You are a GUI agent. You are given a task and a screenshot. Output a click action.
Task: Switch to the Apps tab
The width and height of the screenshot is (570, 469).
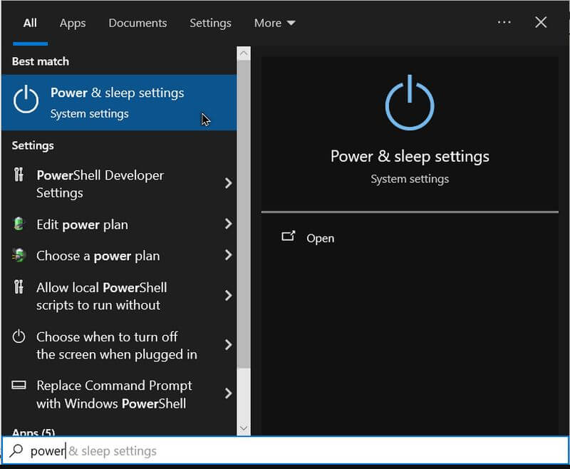pos(73,23)
